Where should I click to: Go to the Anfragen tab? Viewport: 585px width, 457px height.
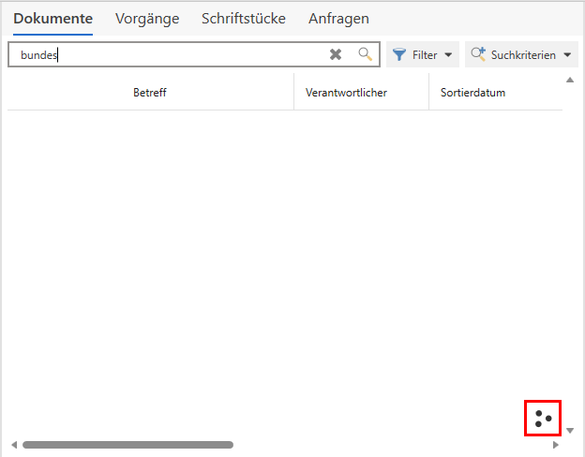click(338, 19)
